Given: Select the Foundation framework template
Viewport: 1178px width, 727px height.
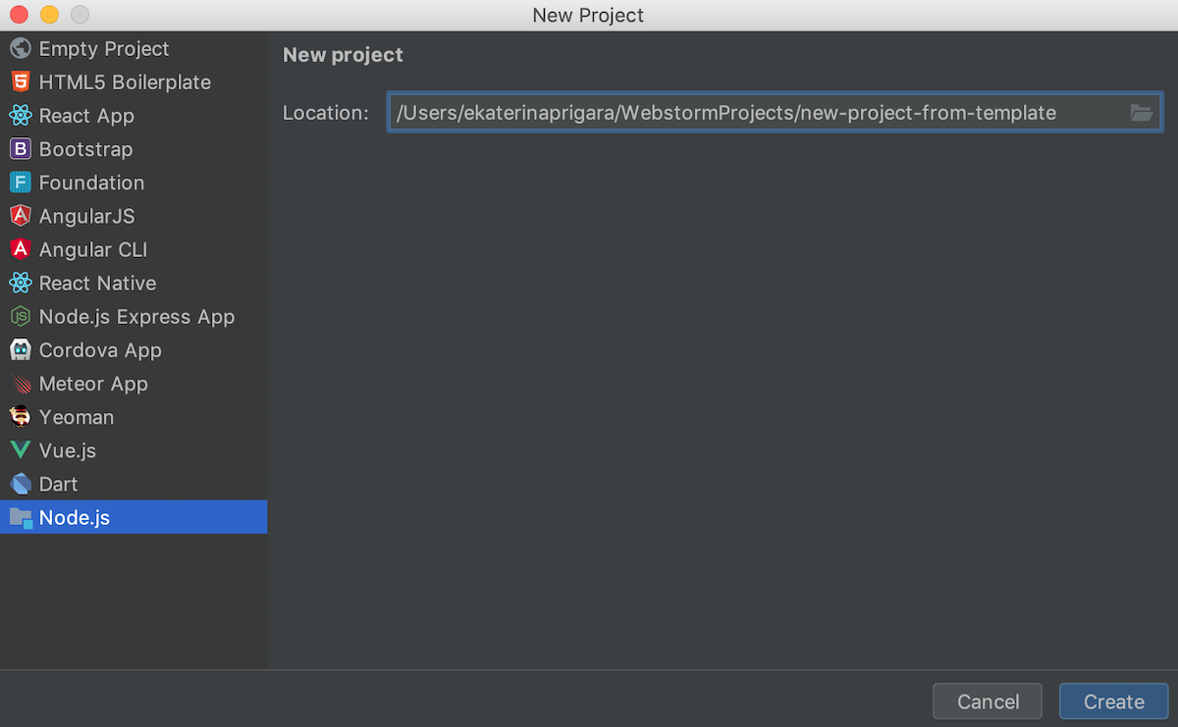Looking at the screenshot, I should (90, 182).
